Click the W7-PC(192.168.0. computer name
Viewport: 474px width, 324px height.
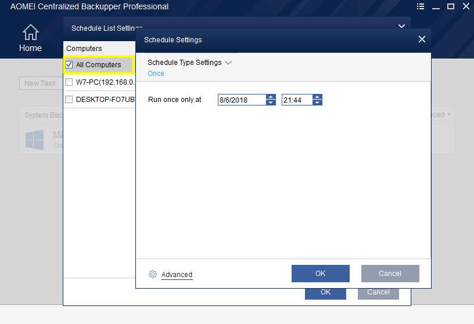tap(105, 82)
